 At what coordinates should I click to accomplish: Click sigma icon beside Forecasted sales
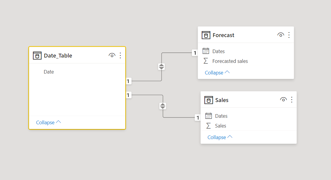point(206,61)
